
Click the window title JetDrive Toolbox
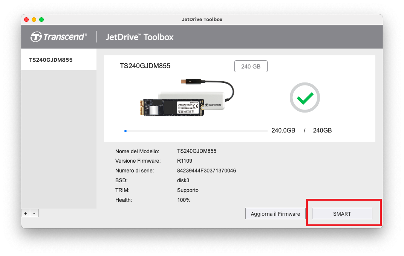coord(202,20)
